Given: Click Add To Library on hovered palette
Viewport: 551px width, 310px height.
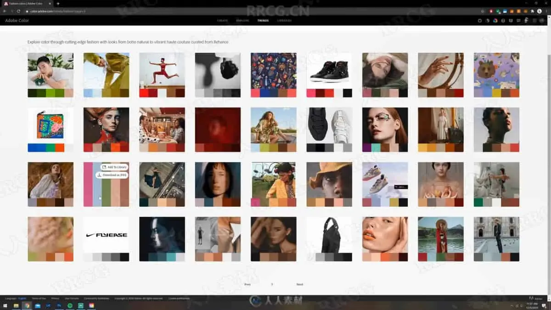Looking at the screenshot, I should (x=115, y=167).
